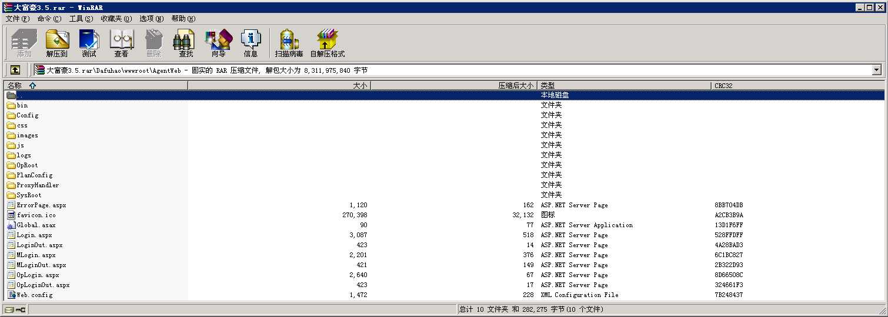Show archive Info (信息) icon
Viewport: 888px width, 317px height.
(x=251, y=43)
